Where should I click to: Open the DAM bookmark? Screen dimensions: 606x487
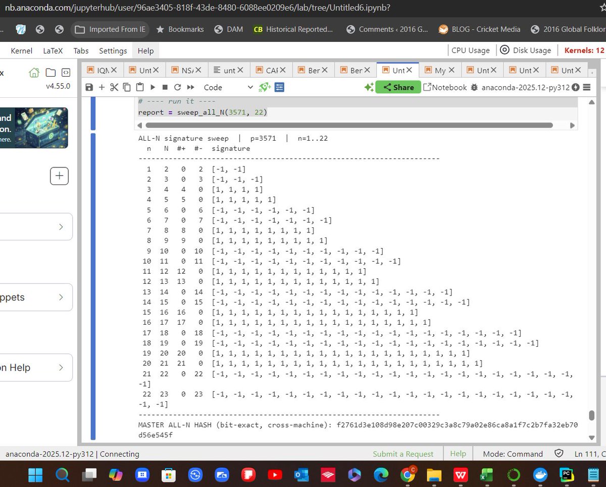(x=228, y=29)
